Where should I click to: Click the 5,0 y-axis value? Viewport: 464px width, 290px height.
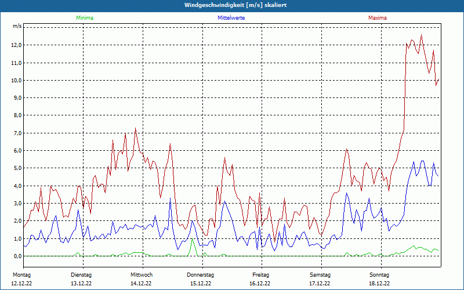[18, 168]
